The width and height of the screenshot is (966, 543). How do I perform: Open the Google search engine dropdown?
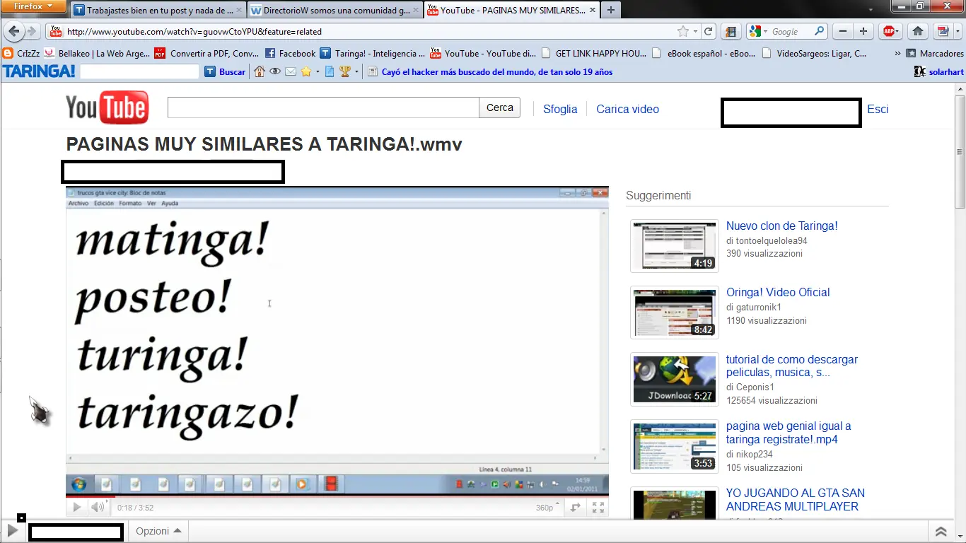point(758,31)
